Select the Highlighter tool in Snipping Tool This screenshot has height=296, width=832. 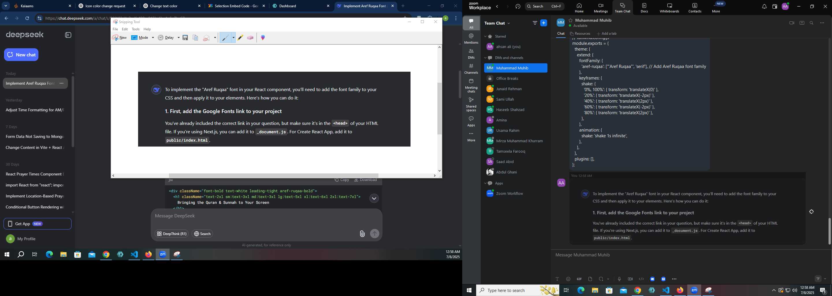point(240,38)
